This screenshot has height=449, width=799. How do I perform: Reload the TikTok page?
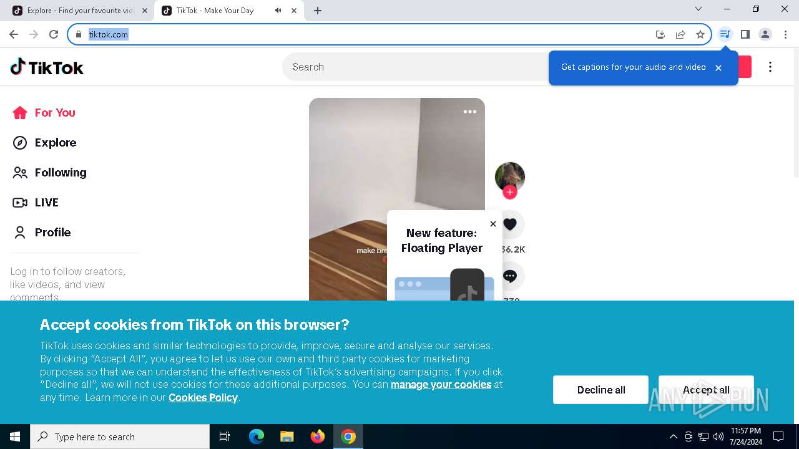point(54,34)
